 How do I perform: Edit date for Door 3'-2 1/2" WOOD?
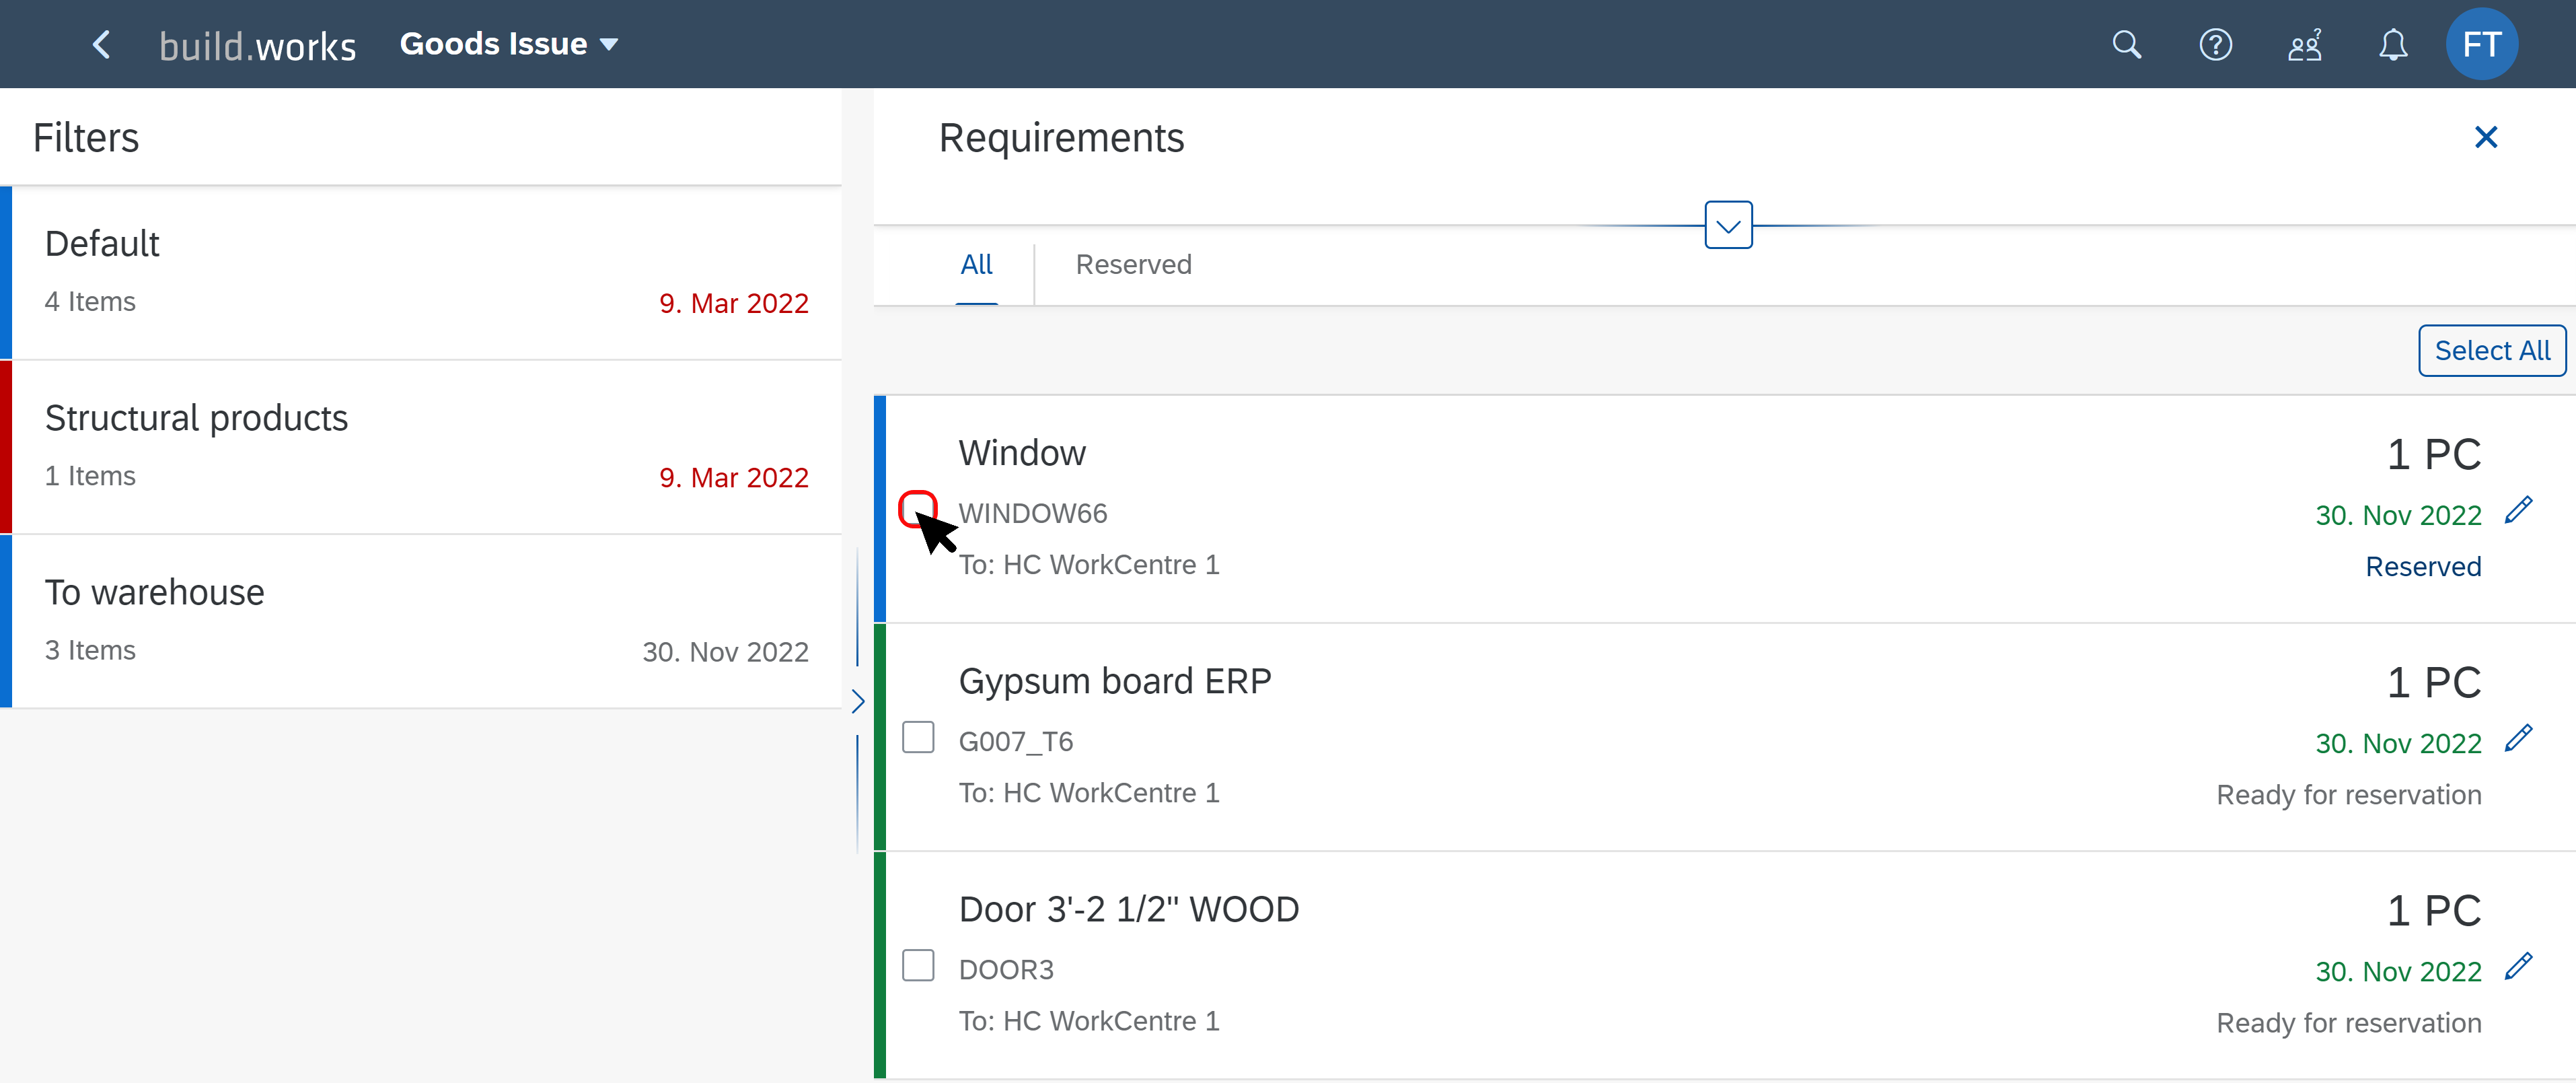(x=2518, y=967)
